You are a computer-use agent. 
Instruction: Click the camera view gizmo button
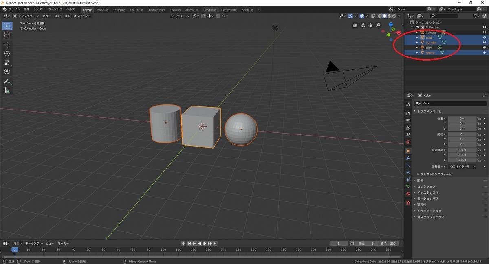click(363, 25)
